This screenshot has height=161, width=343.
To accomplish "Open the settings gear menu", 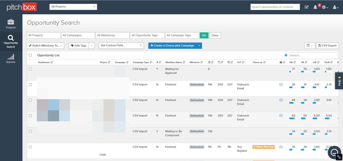I will [x=324, y=7].
